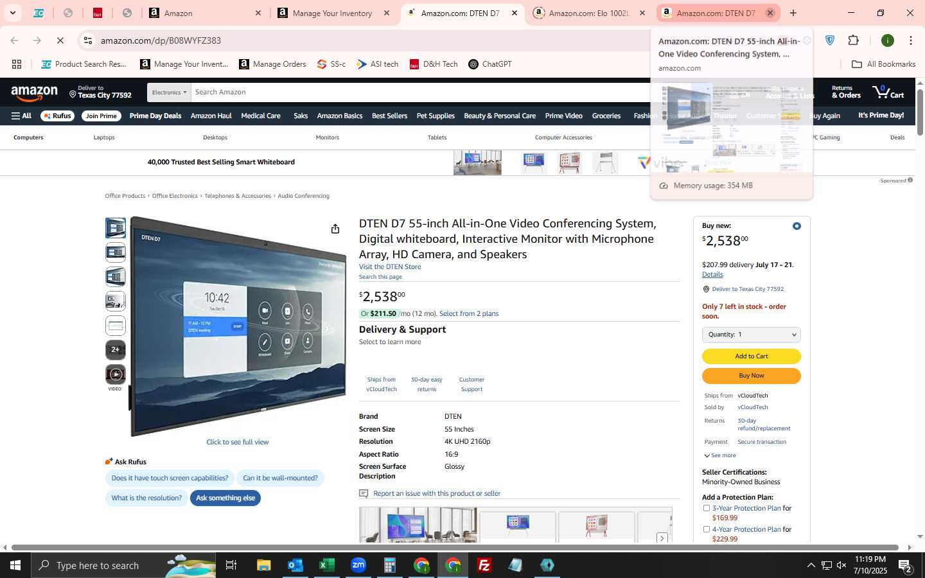Click the 'Ask something else' button
Image resolution: width=925 pixels, height=578 pixels.
click(225, 498)
